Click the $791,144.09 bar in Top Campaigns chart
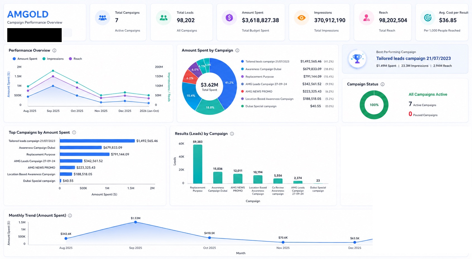 point(85,154)
